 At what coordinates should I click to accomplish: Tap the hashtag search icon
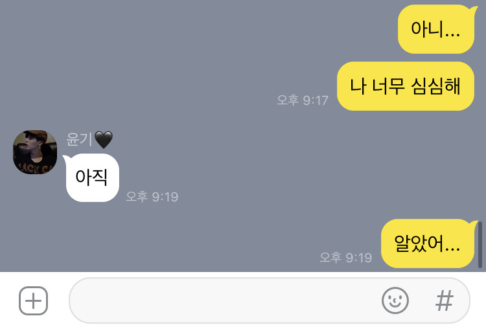point(445,301)
